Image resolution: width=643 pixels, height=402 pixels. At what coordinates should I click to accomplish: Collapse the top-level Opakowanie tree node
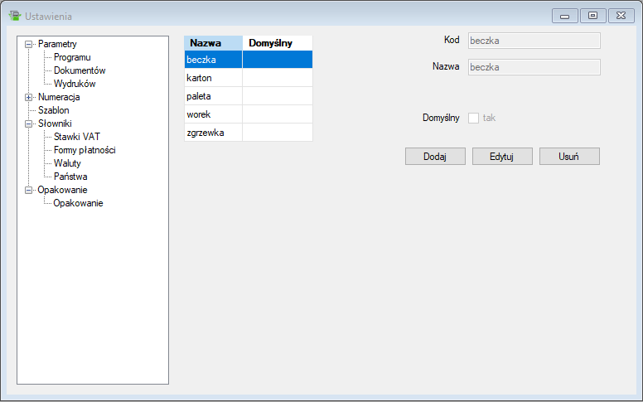point(29,190)
